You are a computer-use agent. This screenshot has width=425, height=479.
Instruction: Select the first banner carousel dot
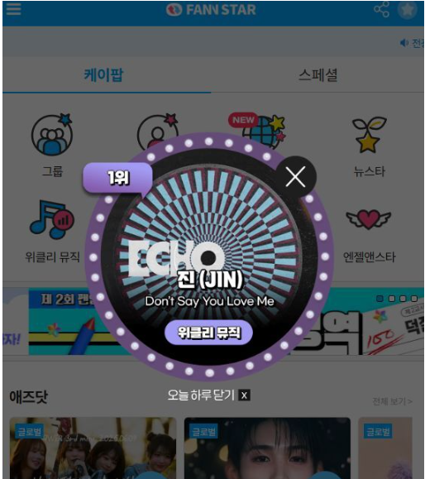tap(380, 299)
